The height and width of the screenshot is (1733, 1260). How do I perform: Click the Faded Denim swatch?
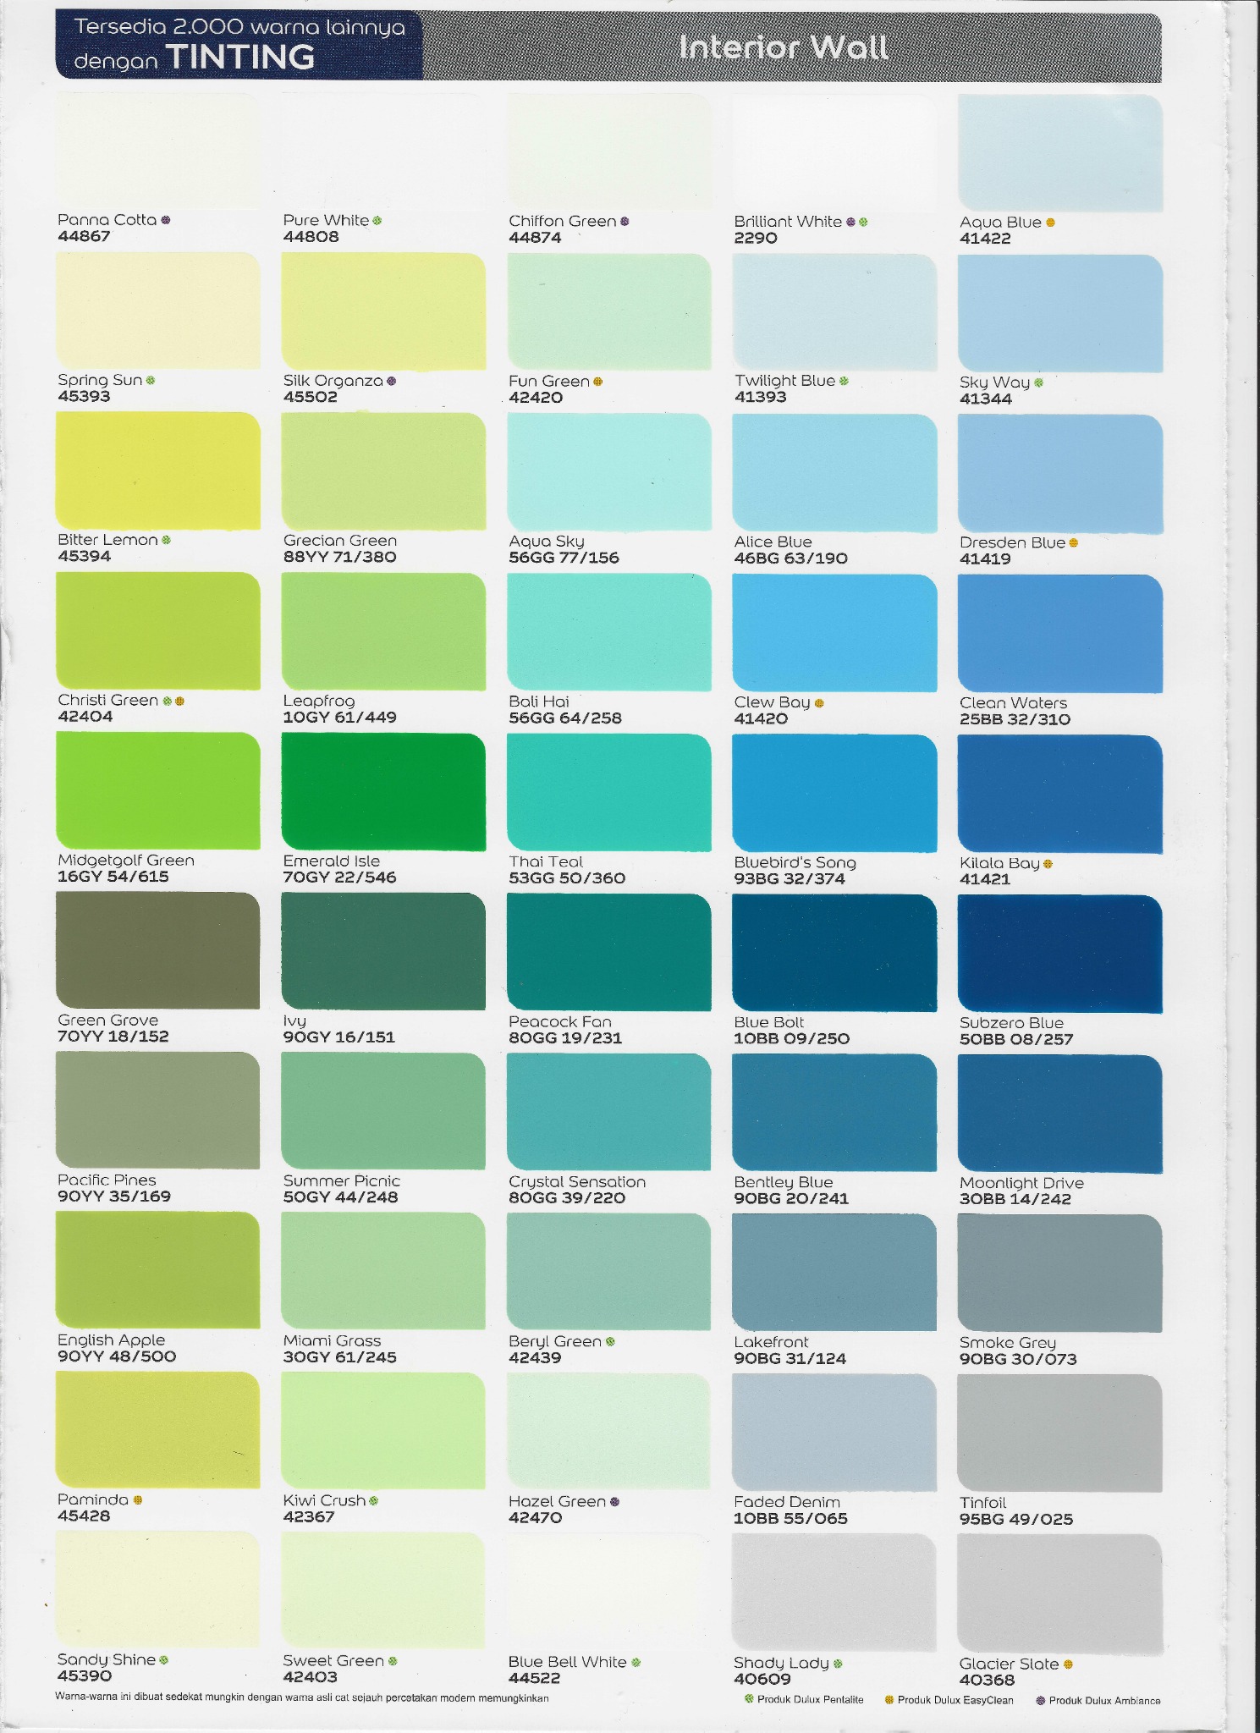(834, 1432)
